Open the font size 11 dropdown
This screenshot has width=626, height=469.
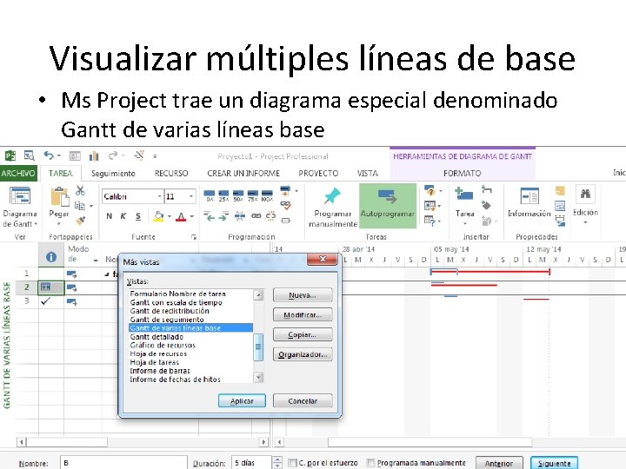pos(191,196)
